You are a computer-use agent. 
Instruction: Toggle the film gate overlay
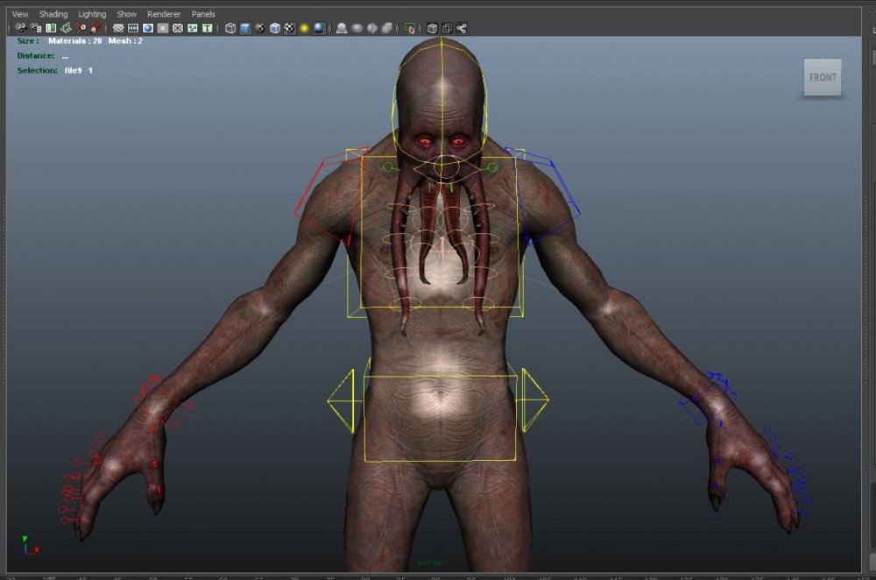point(133,28)
